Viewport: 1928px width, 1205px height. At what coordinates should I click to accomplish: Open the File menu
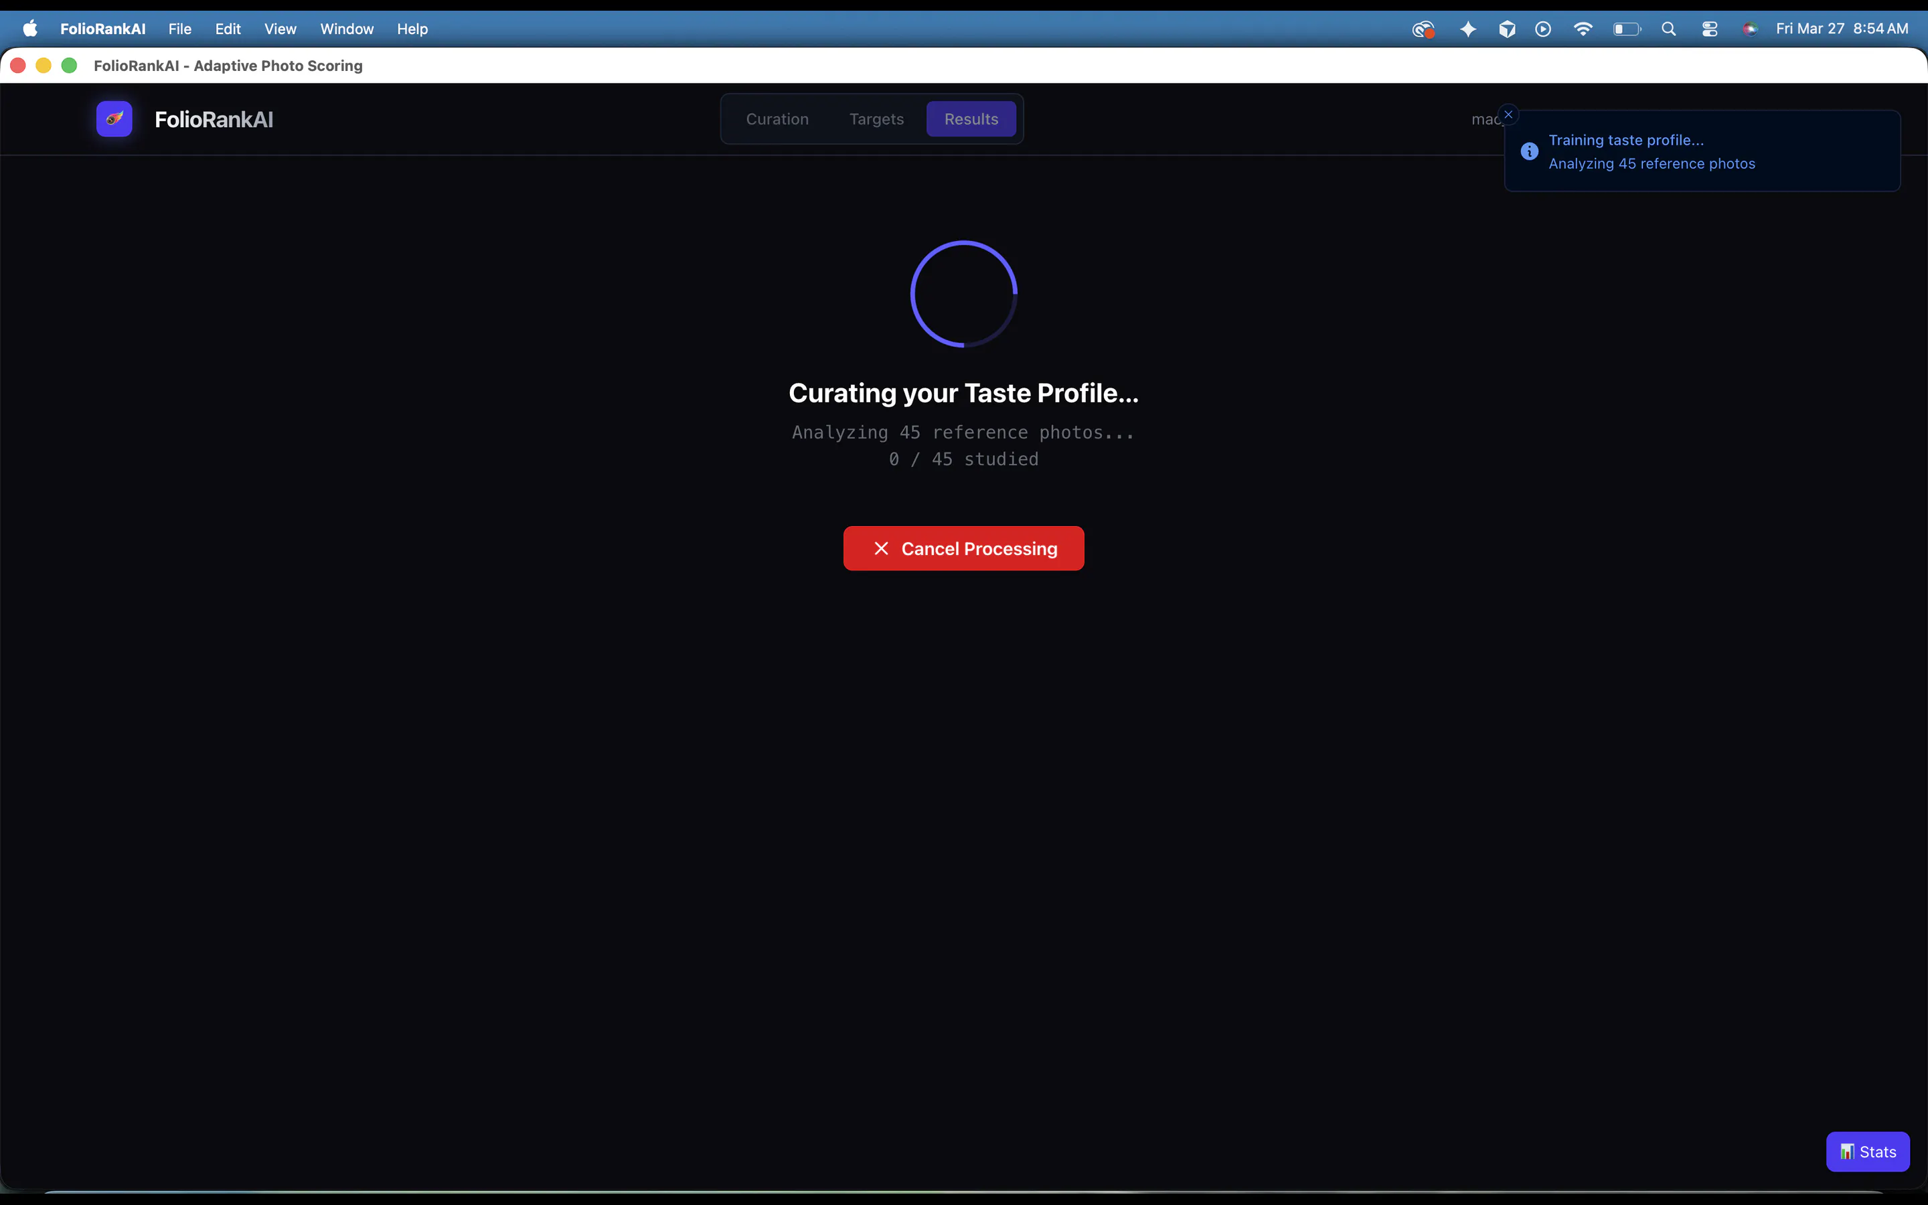(x=180, y=29)
